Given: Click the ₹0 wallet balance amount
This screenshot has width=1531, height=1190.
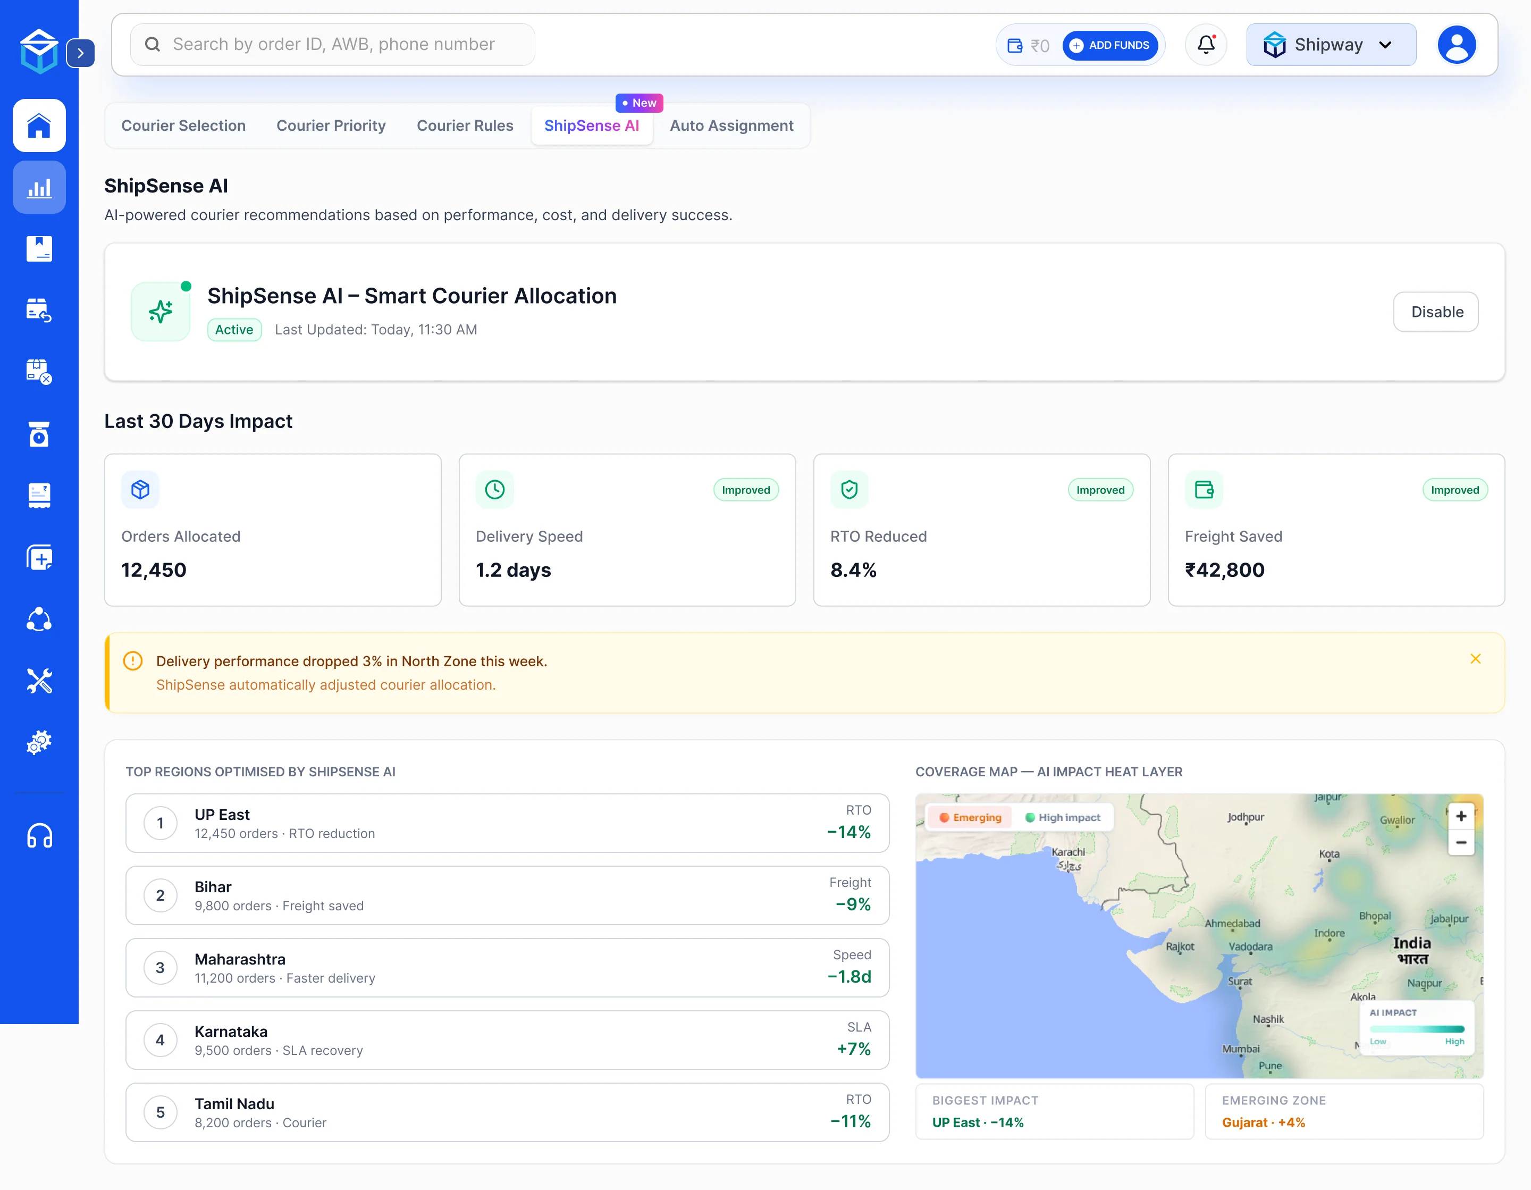Looking at the screenshot, I should (1040, 46).
